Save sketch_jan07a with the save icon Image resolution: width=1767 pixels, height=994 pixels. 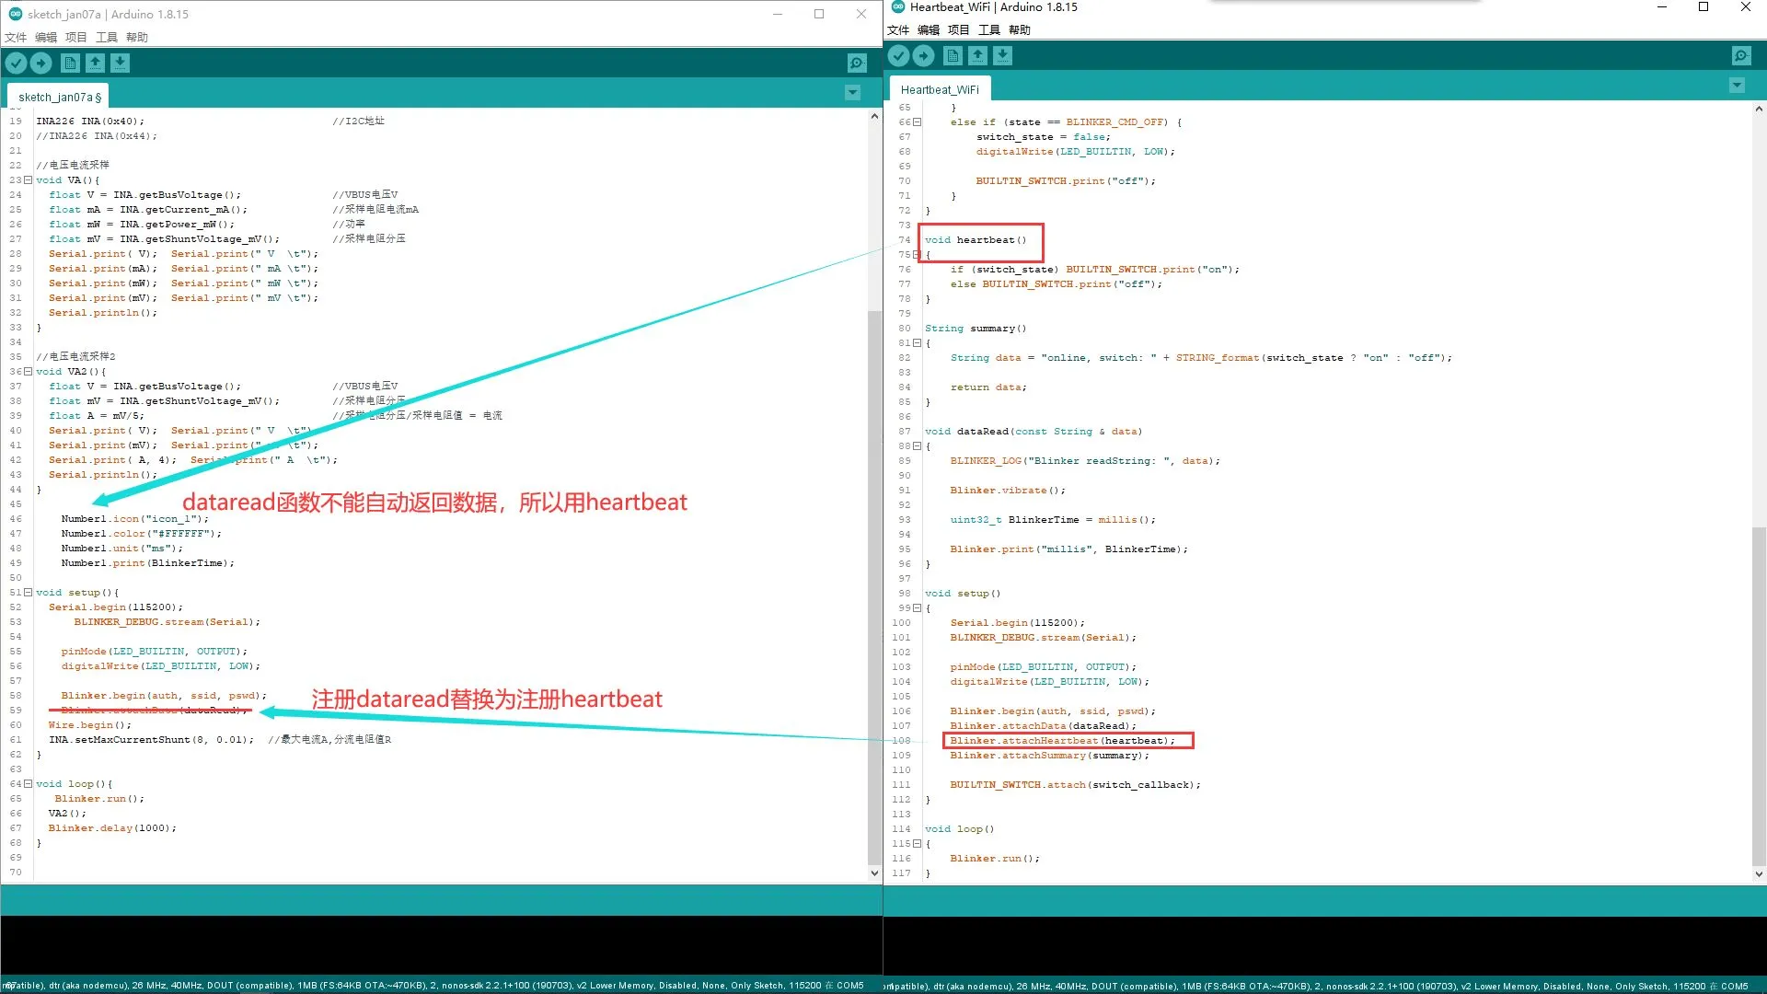click(121, 63)
